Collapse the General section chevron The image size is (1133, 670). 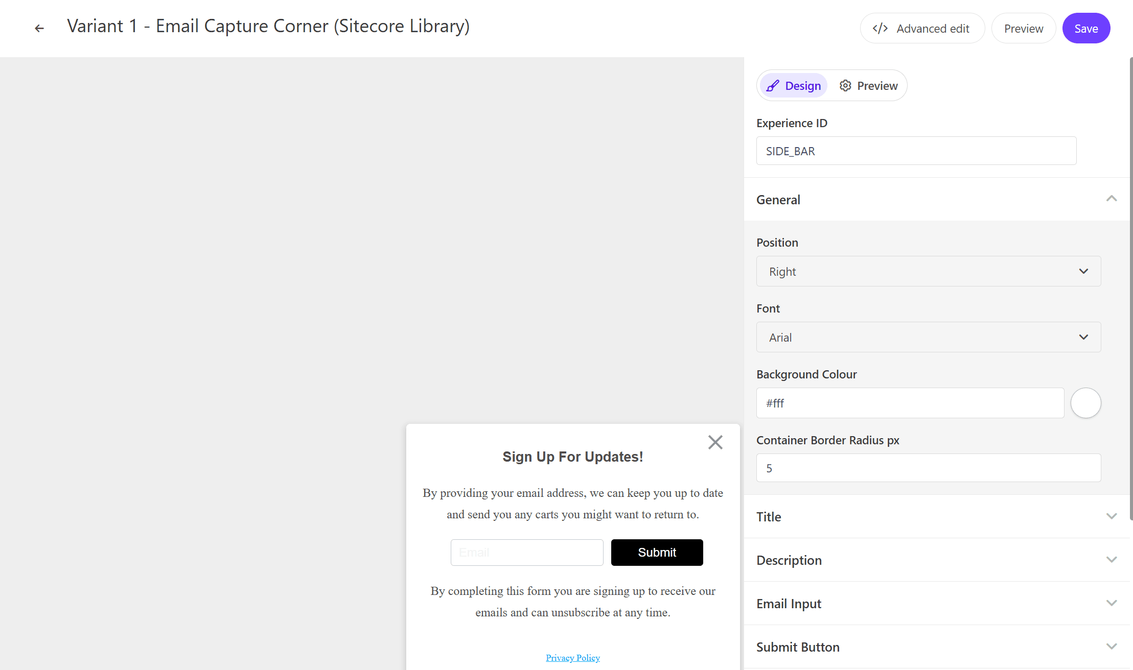point(1111,199)
